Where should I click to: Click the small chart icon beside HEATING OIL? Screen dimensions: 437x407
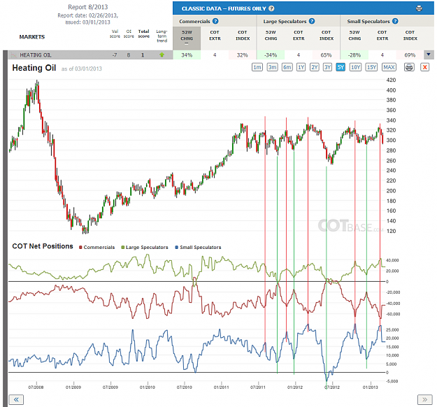pyautogui.click(x=14, y=55)
